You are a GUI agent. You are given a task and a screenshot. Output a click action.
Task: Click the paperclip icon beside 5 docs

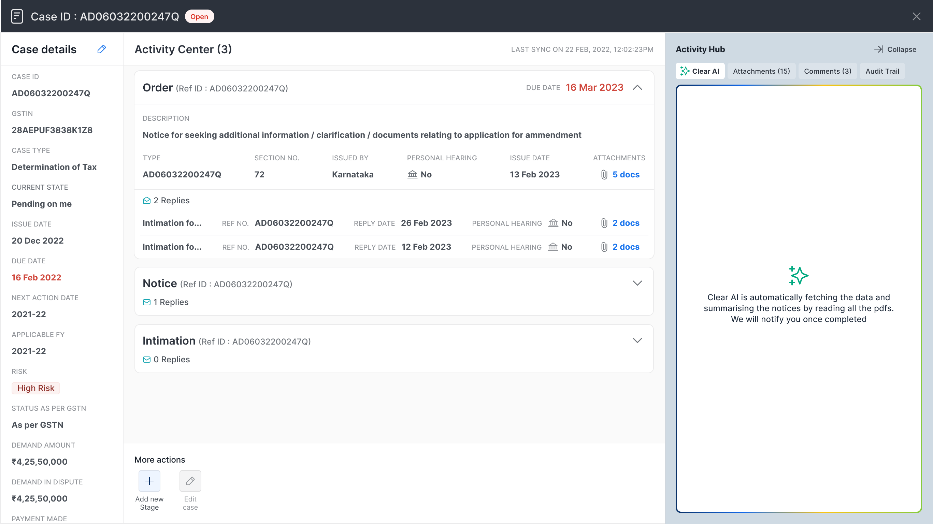point(604,175)
